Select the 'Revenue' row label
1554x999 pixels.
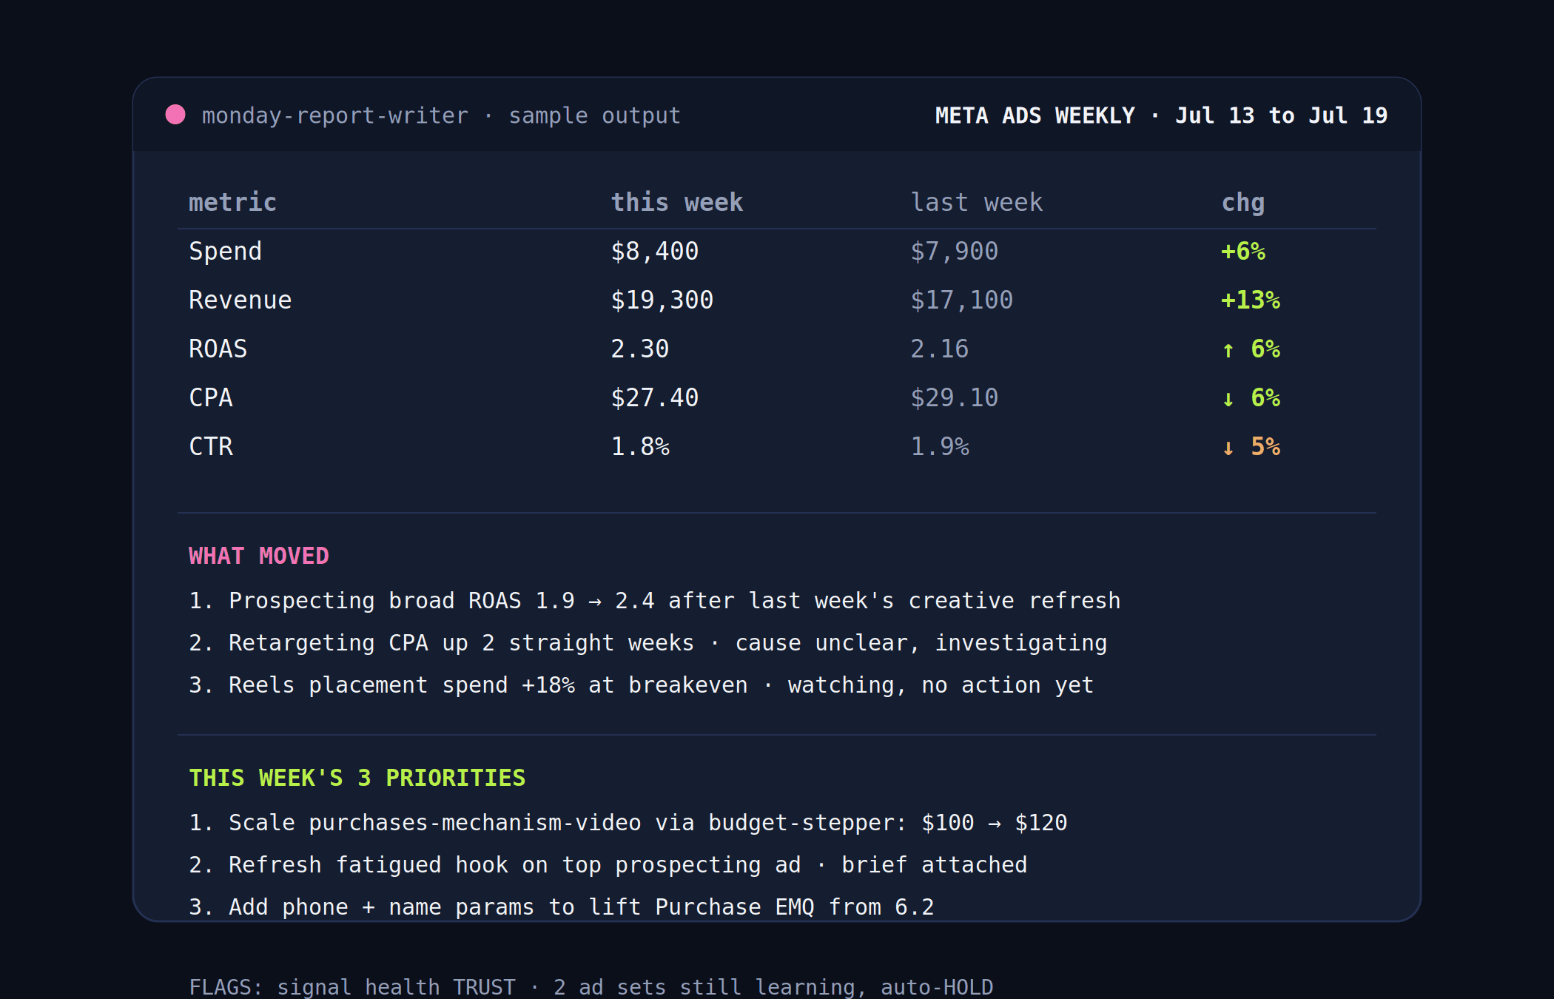point(240,300)
